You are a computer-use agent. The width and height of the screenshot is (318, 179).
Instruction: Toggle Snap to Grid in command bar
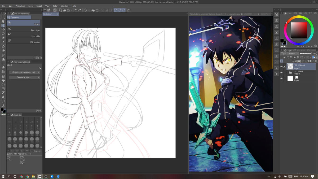pyautogui.click(x=123, y=10)
